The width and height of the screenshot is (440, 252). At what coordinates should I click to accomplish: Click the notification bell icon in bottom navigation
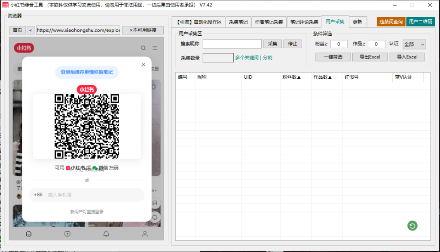[x=106, y=234]
